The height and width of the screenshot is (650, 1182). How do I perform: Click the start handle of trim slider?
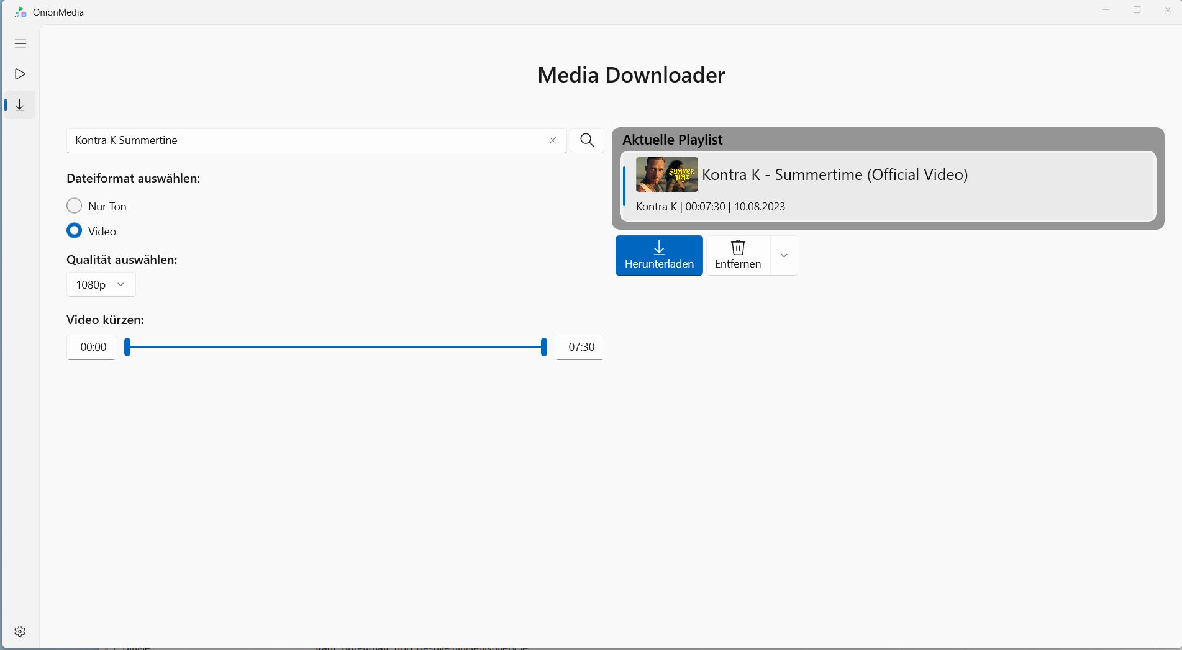pyautogui.click(x=127, y=347)
